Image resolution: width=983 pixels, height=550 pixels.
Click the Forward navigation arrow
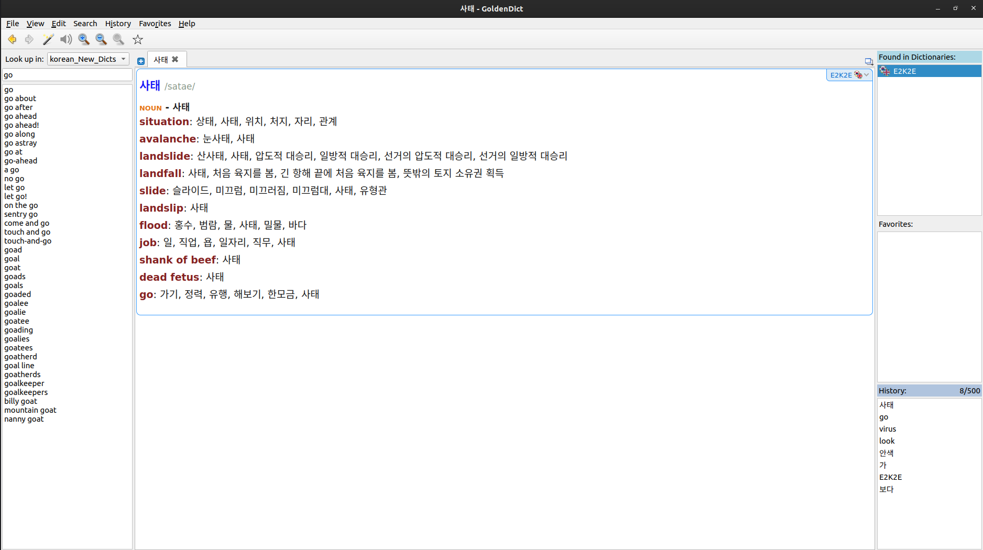pyautogui.click(x=29, y=39)
